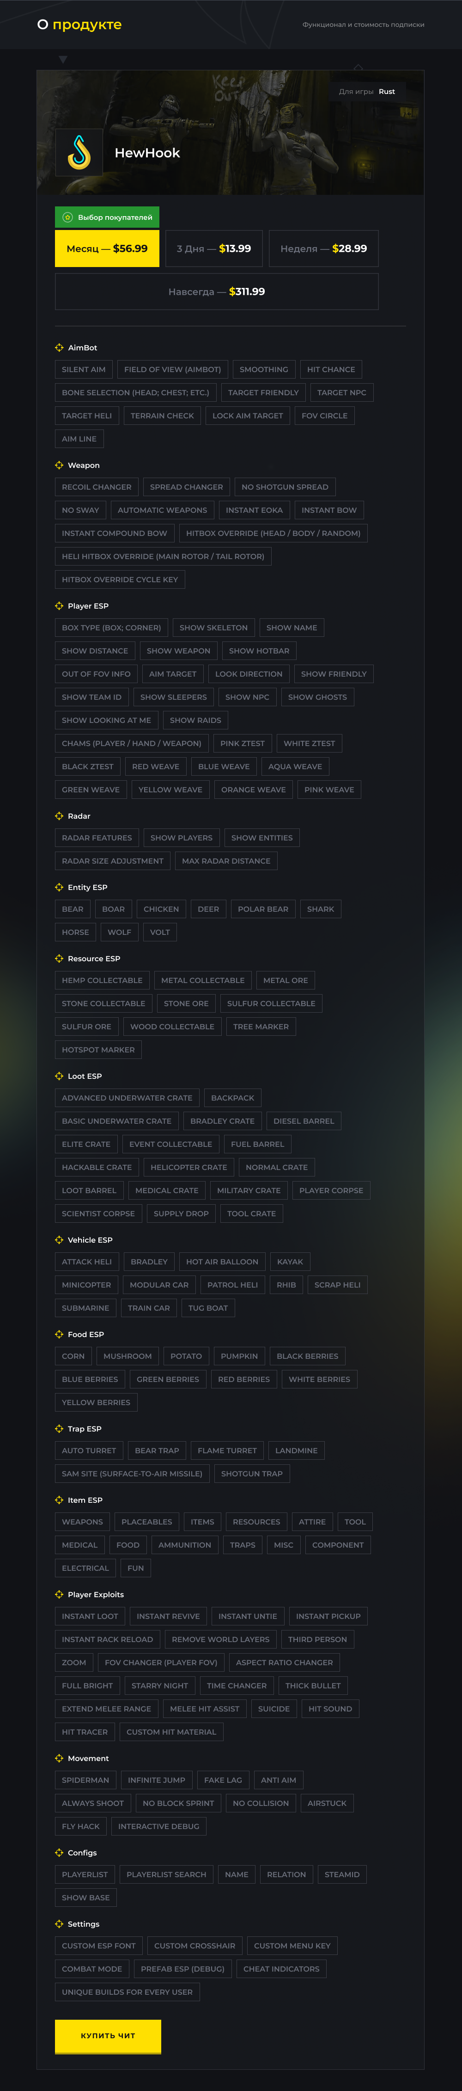
Task: Click the SILENT AIM feature tag
Action: (84, 369)
